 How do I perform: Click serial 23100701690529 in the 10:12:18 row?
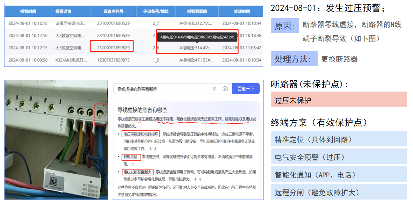pyautogui.click(x=113, y=23)
